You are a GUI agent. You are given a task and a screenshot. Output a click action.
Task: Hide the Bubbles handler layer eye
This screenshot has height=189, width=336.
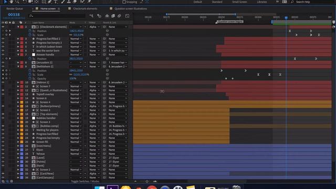[3, 118]
